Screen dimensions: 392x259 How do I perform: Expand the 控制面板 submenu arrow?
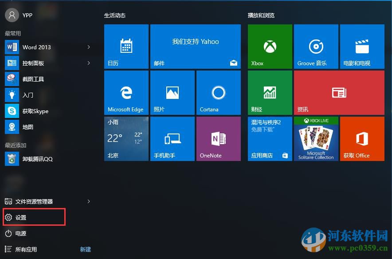89,63
